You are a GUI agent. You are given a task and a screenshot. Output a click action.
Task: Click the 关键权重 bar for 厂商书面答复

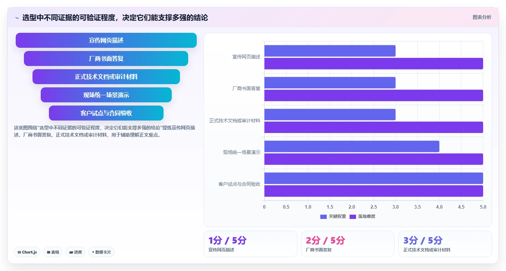[330, 83]
